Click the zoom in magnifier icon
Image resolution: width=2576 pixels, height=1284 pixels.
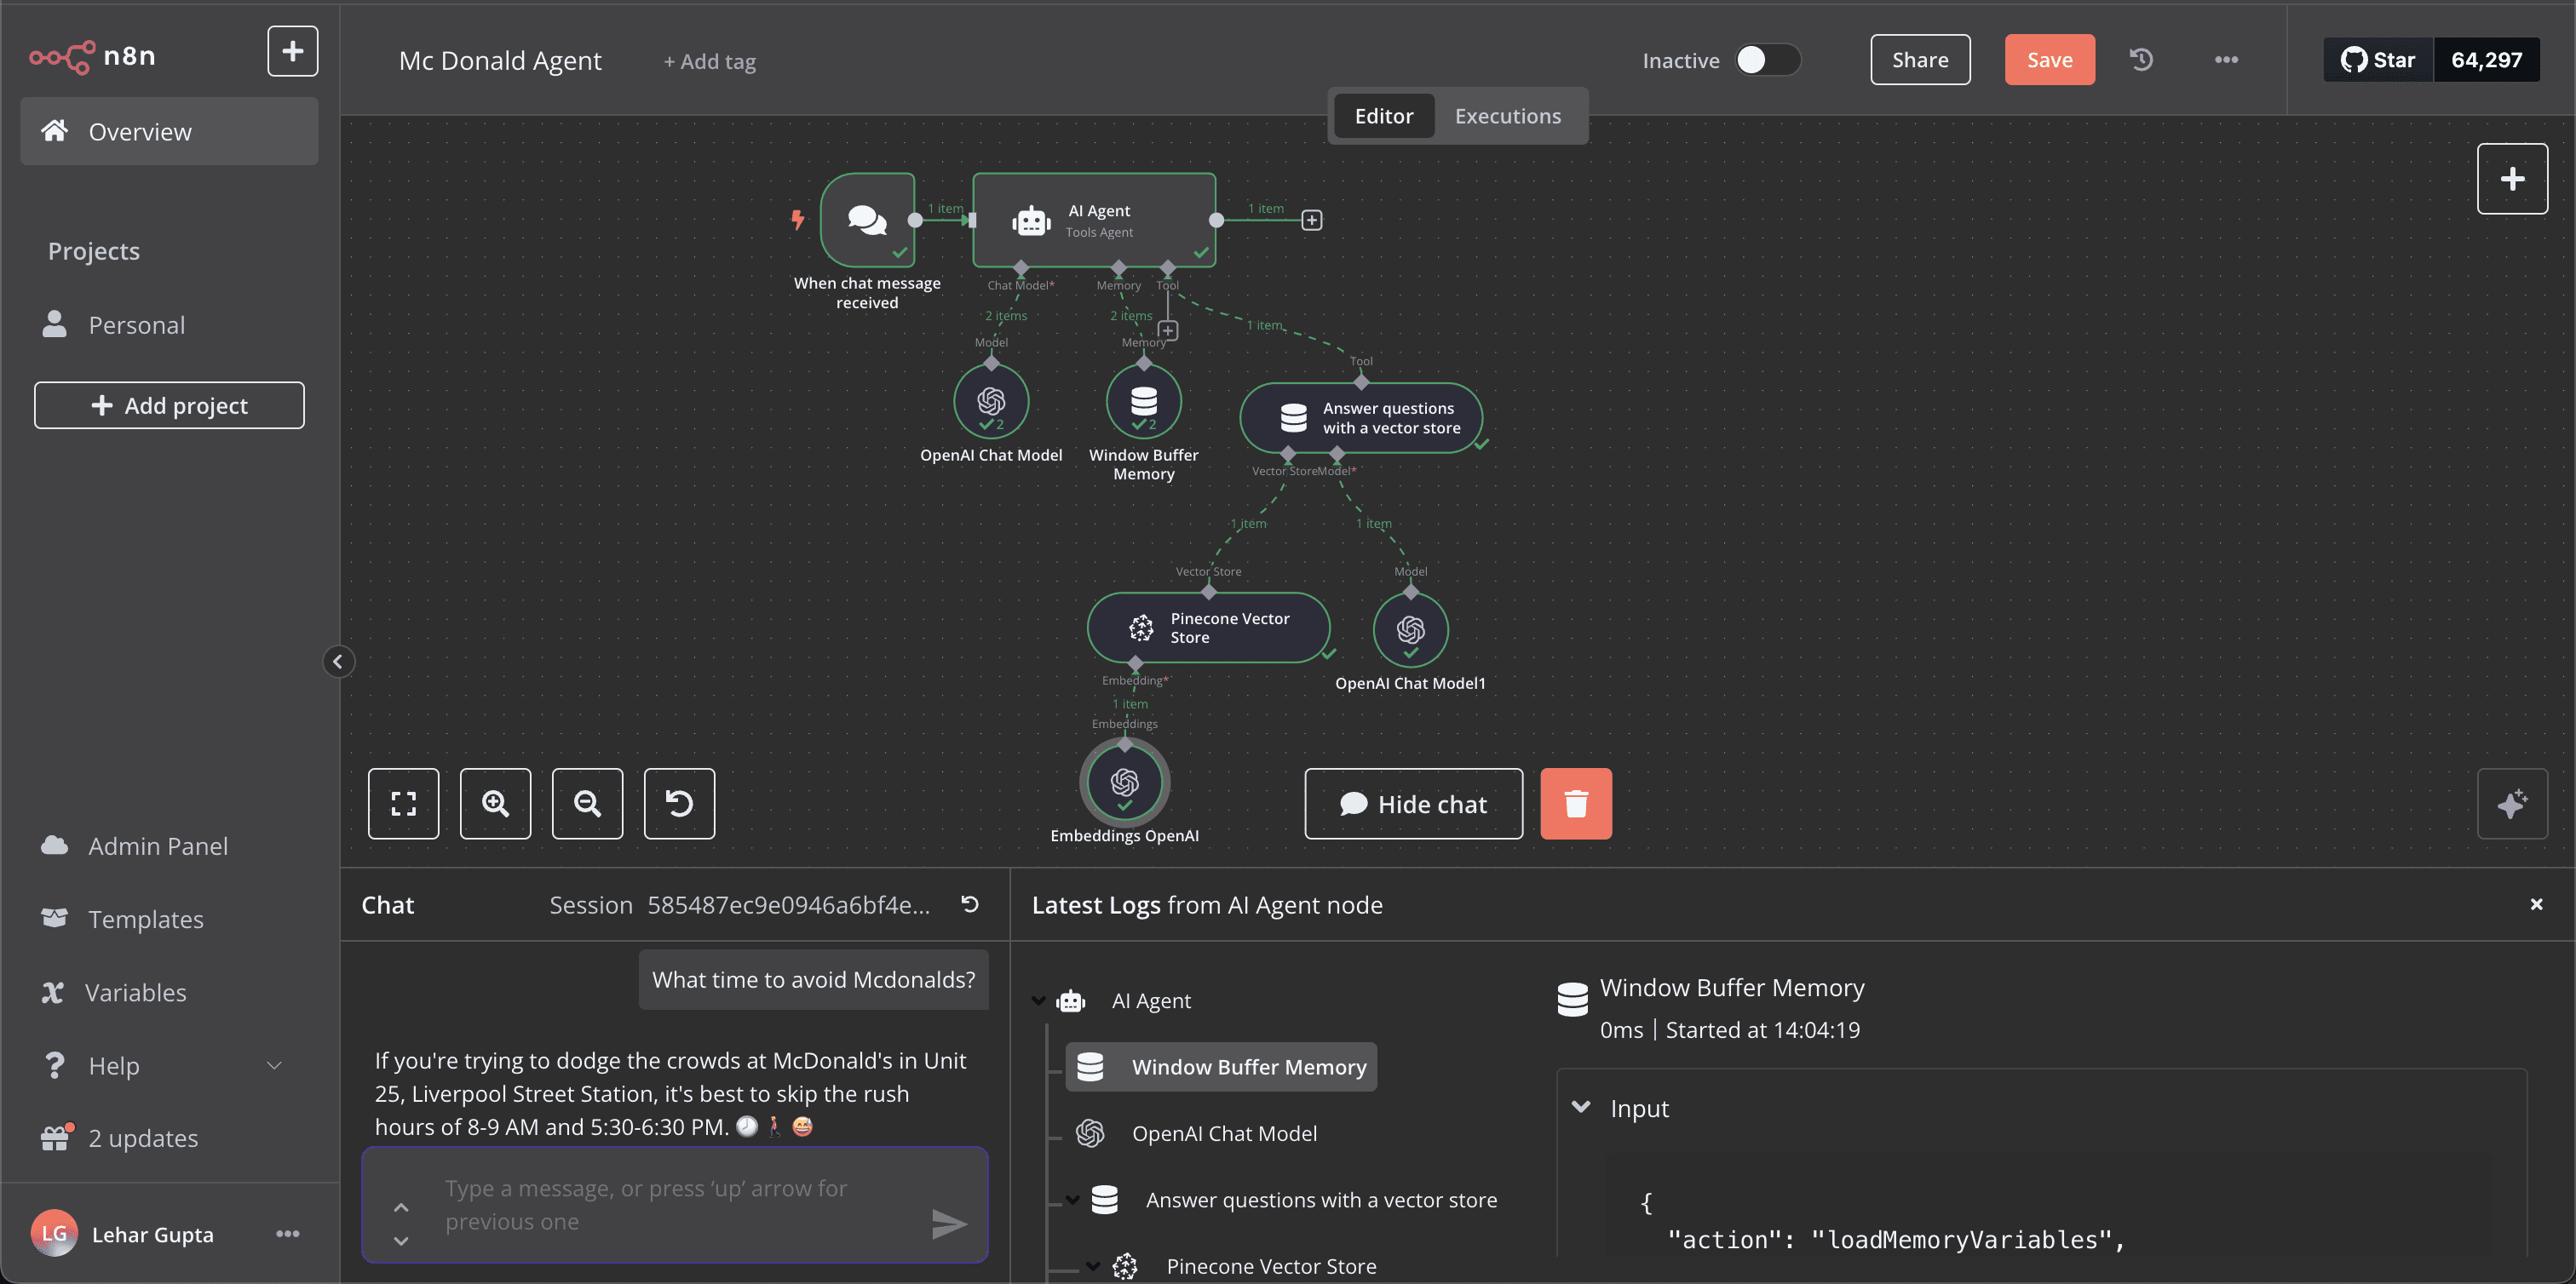495,804
